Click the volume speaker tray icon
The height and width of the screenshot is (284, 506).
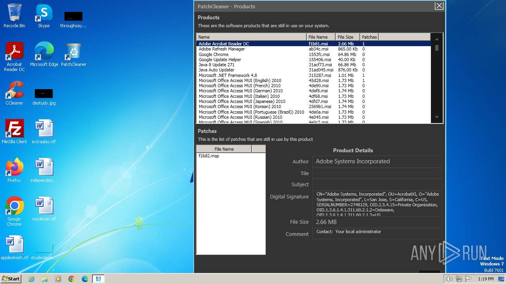[x=449, y=279]
